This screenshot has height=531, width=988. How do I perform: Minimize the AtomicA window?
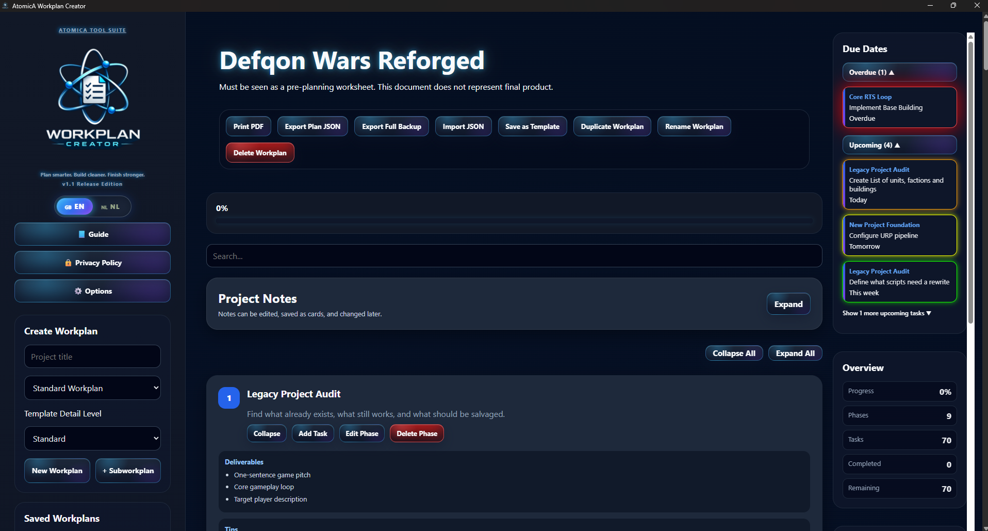coord(930,6)
